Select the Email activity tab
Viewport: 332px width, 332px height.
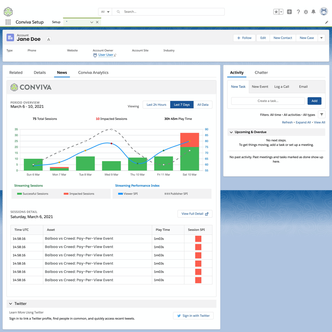pos(303,87)
